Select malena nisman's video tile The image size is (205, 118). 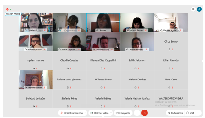click(x=36, y=80)
